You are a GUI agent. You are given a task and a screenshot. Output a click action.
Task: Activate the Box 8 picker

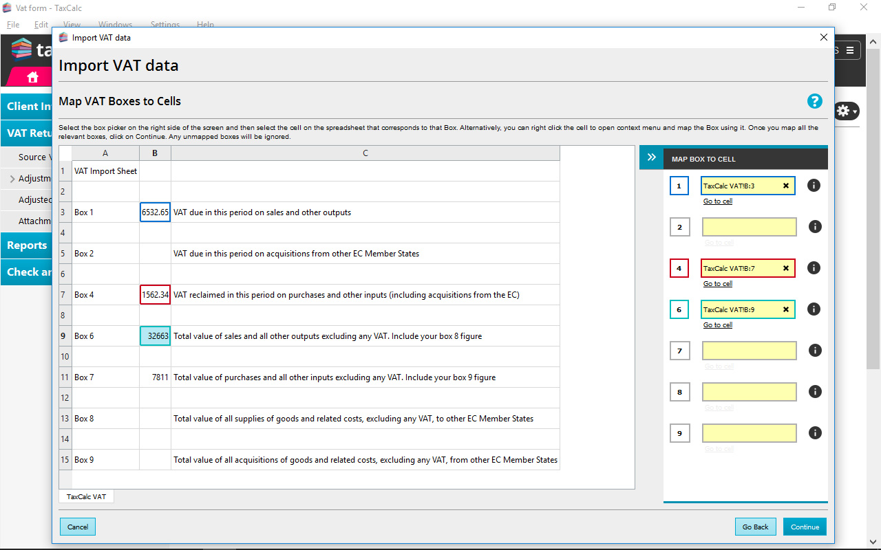pos(679,392)
